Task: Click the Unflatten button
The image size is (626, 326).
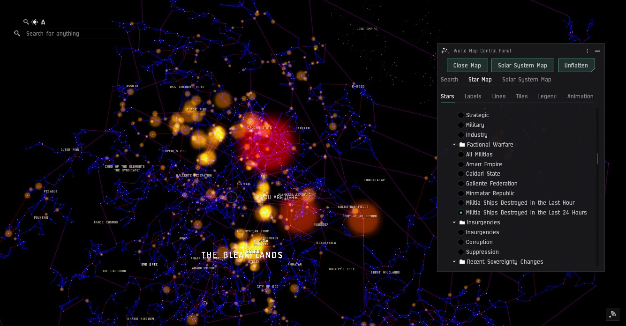Action: pos(576,66)
